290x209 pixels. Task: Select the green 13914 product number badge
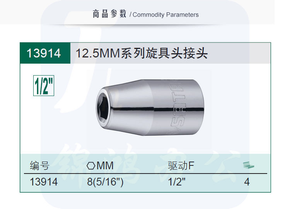click(x=44, y=53)
